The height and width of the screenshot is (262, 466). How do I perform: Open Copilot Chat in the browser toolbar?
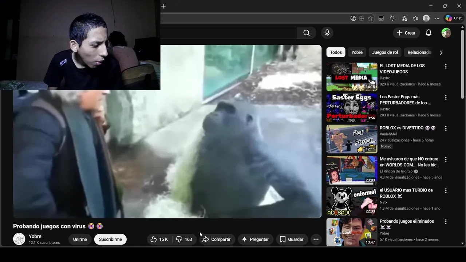(x=454, y=18)
